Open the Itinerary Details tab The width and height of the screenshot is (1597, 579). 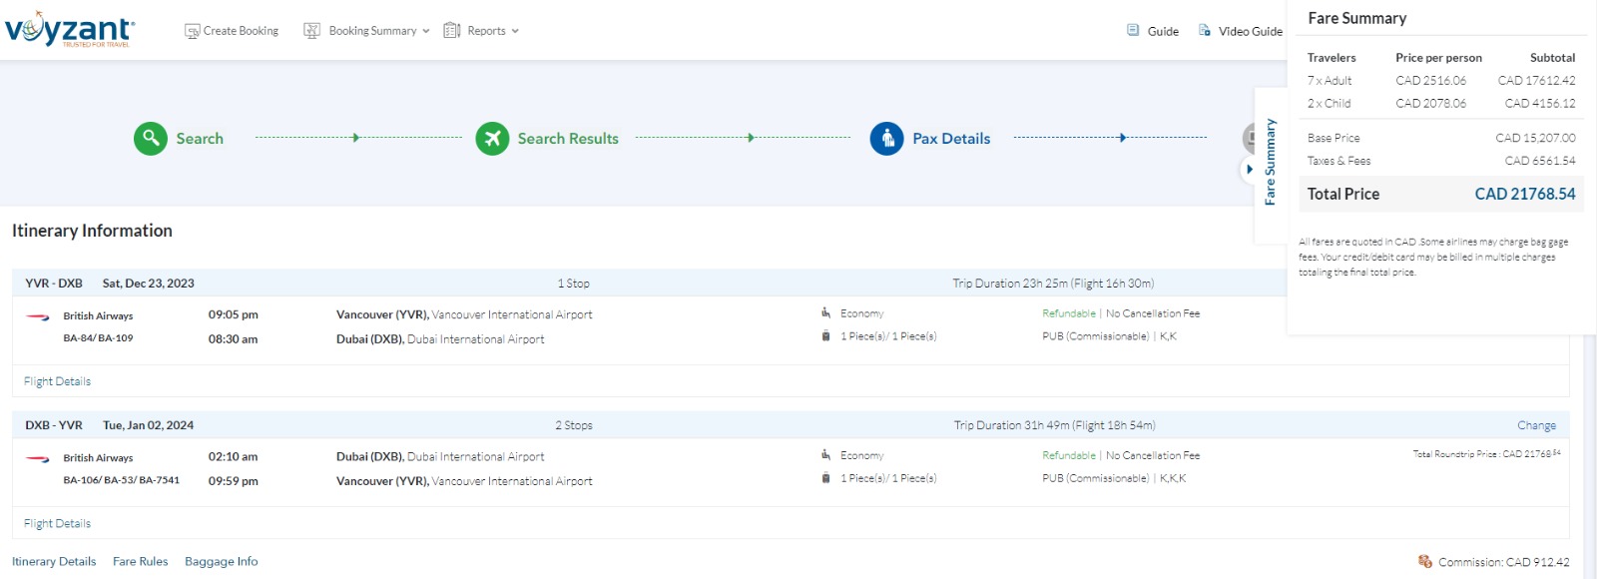click(x=54, y=561)
